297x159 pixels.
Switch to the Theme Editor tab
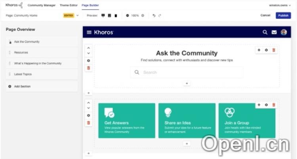pos(69,5)
